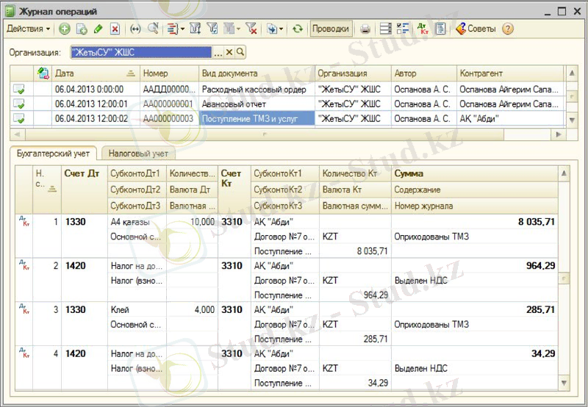
Task: Open the Help question mark icon
Action: coord(508,29)
